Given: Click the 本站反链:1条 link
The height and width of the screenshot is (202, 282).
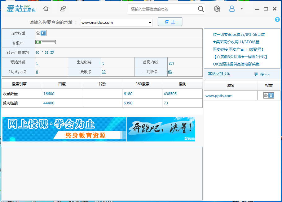Looking at the screenshot, I should click(219, 74).
